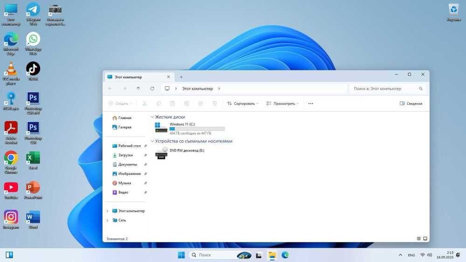Toggle the Сведения details pane
The height and width of the screenshot is (262, 466).
point(411,104)
